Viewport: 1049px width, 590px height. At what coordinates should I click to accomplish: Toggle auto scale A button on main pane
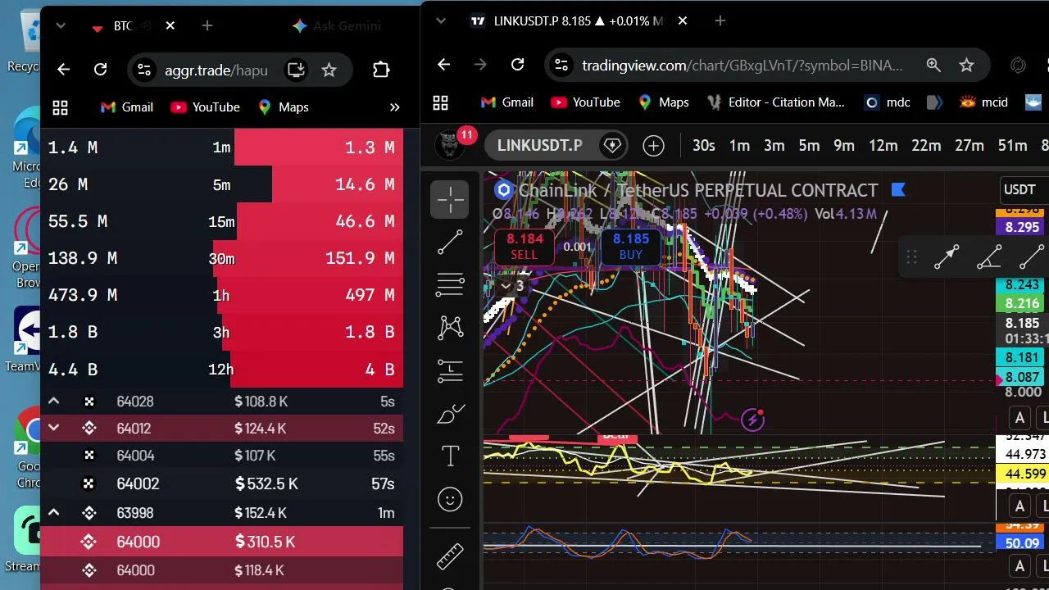(x=1019, y=419)
